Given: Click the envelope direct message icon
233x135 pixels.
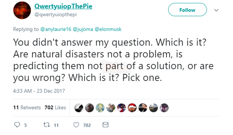Looking at the screenshot, I should click(x=105, y=125).
